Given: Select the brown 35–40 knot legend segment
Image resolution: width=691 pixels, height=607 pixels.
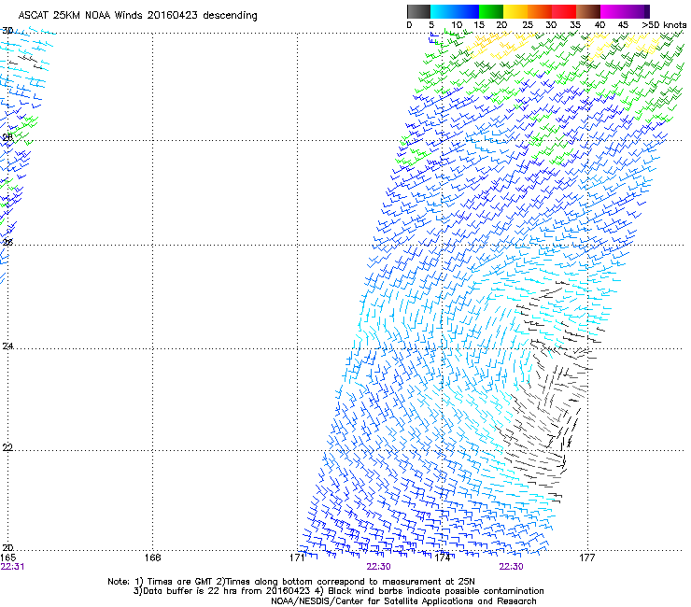Looking at the screenshot, I should click(588, 11).
